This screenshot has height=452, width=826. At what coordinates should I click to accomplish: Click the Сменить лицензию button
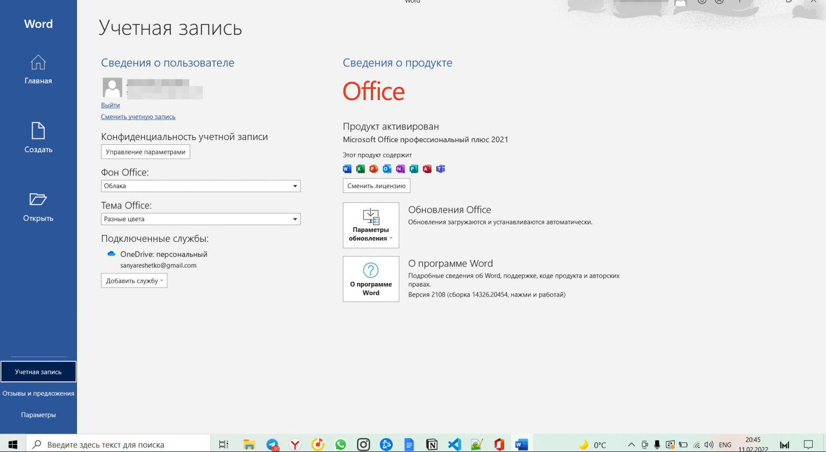pyautogui.click(x=377, y=186)
